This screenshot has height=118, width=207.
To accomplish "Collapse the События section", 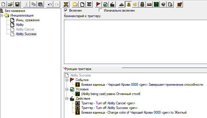I will coord(67,80).
